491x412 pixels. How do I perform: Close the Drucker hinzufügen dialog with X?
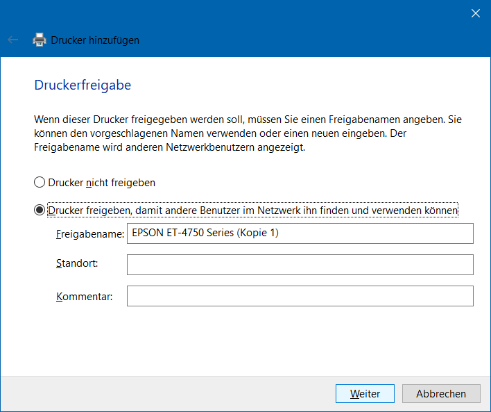(475, 13)
